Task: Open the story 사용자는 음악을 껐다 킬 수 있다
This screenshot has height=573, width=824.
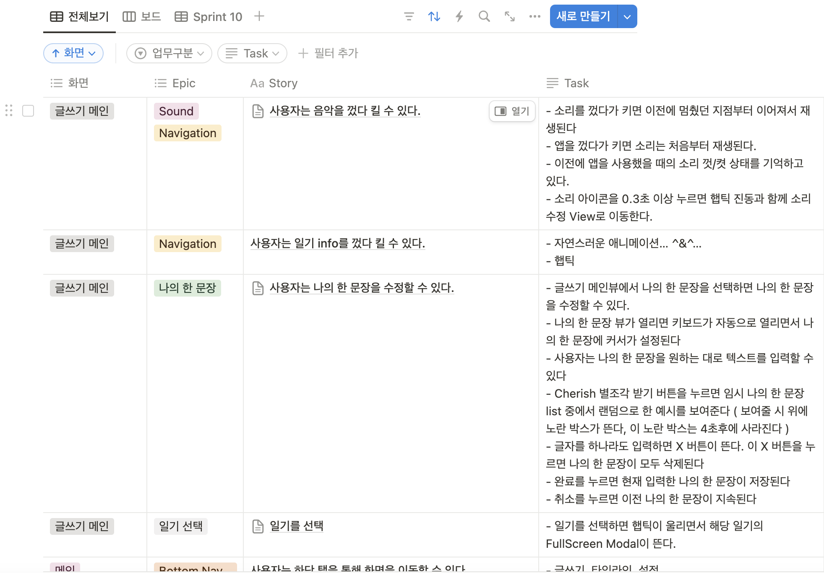Action: 345,111
